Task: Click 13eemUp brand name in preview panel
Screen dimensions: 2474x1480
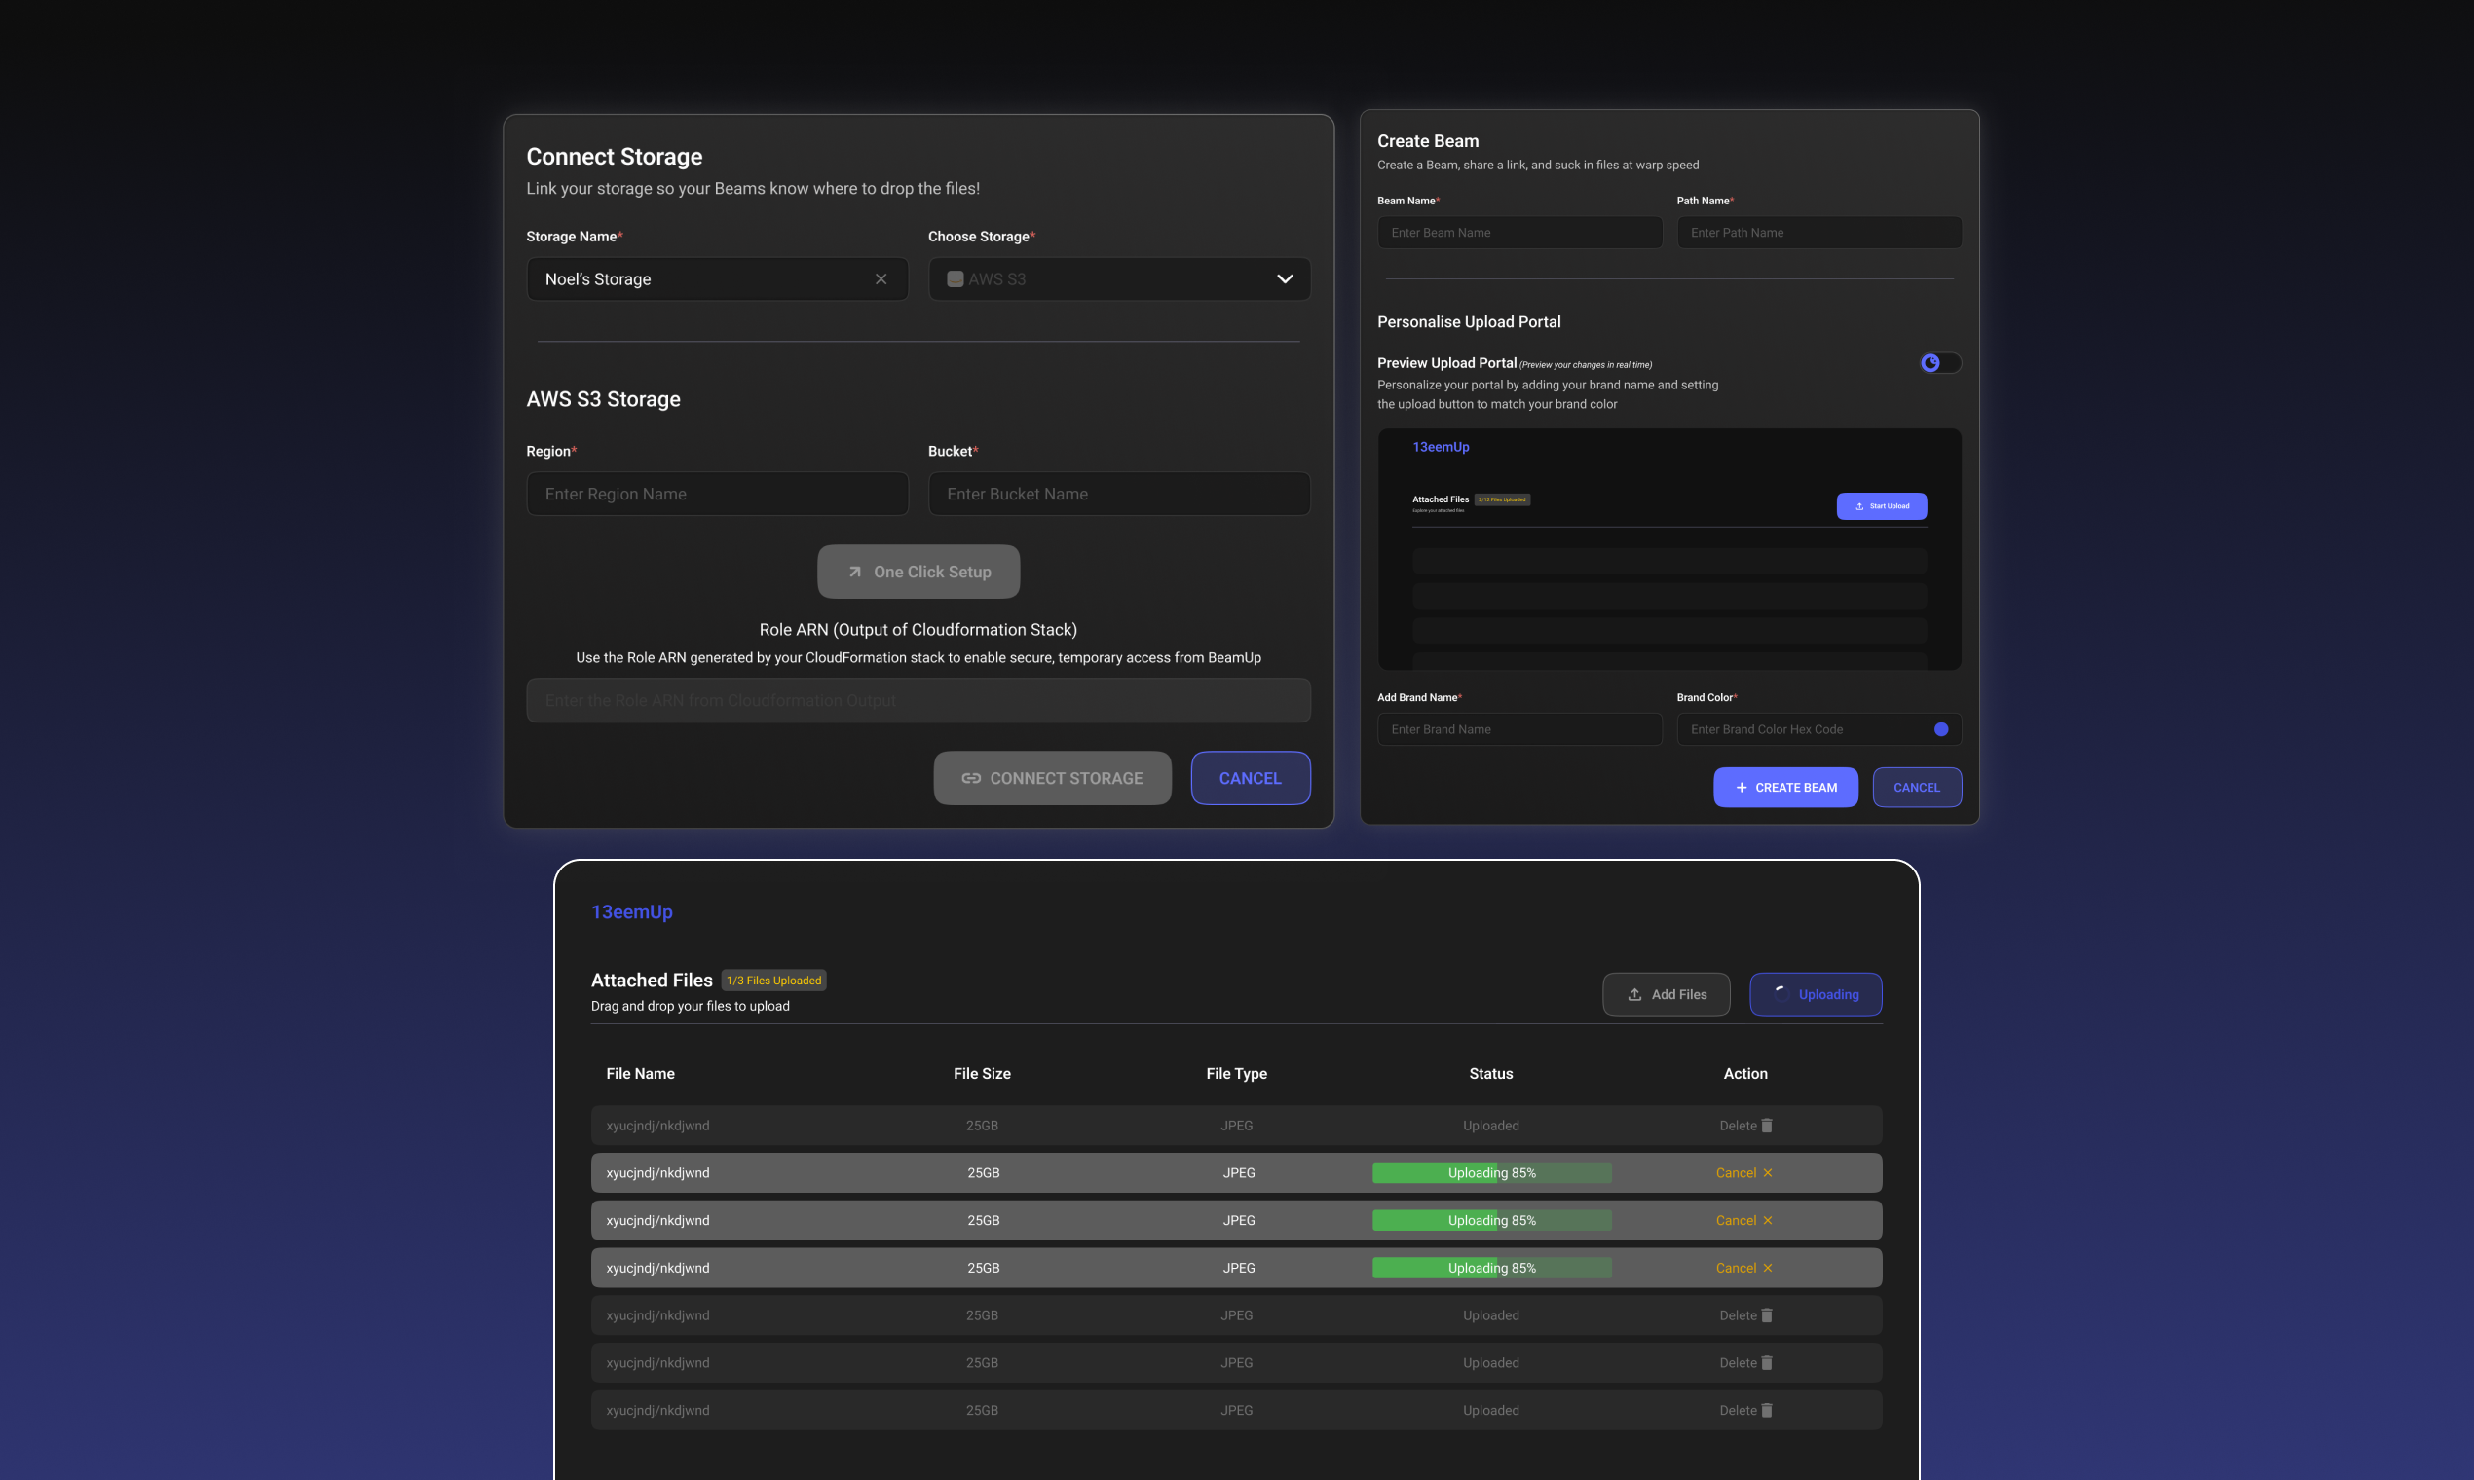Action: [x=1441, y=447]
